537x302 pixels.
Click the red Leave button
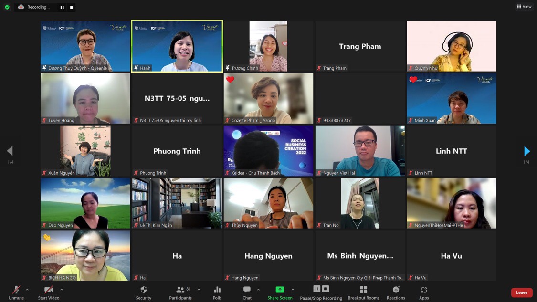522,292
